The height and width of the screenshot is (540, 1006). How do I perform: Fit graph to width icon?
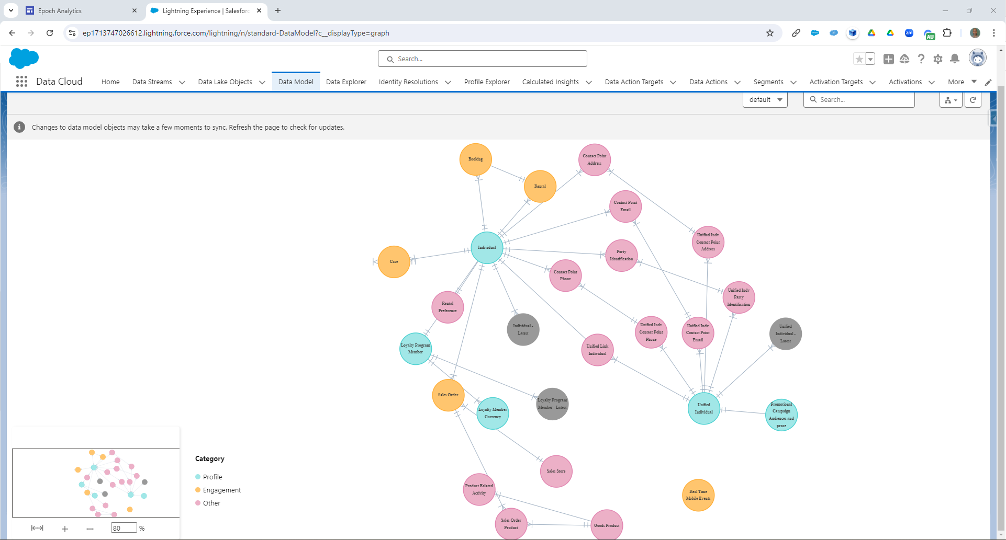pos(37,528)
